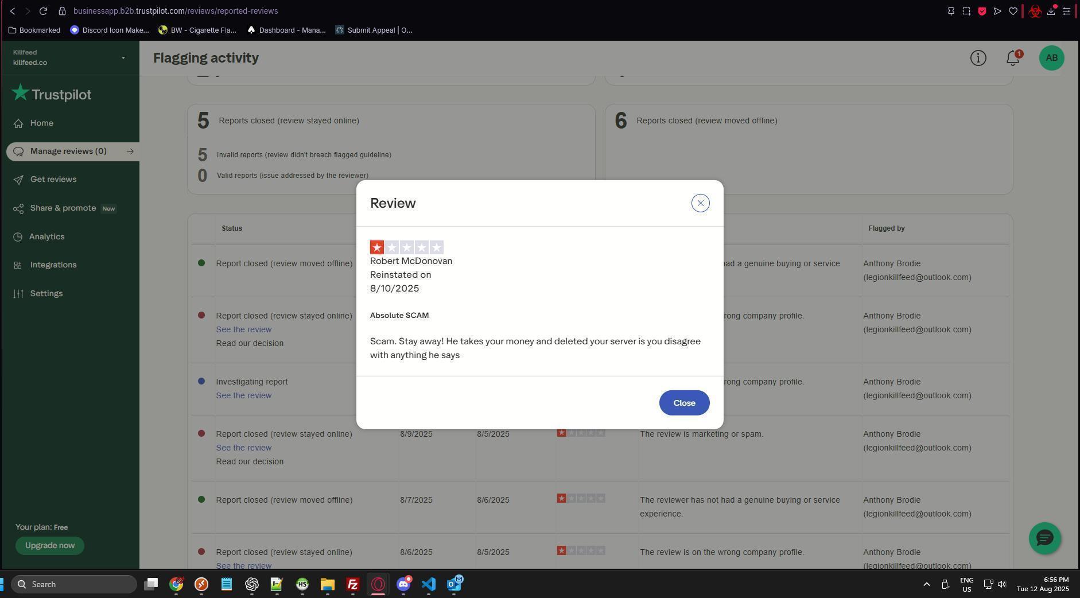Click the address bar URL field

click(176, 11)
